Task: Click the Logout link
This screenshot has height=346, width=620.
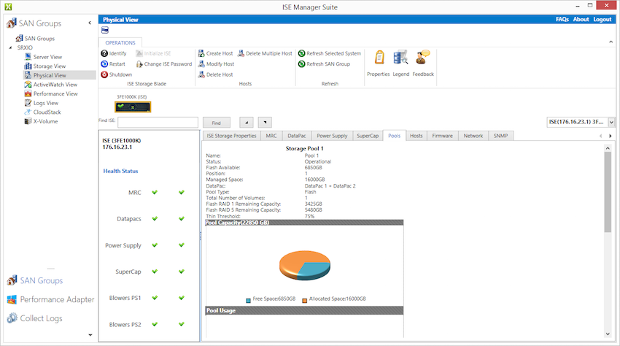Action: click(602, 20)
